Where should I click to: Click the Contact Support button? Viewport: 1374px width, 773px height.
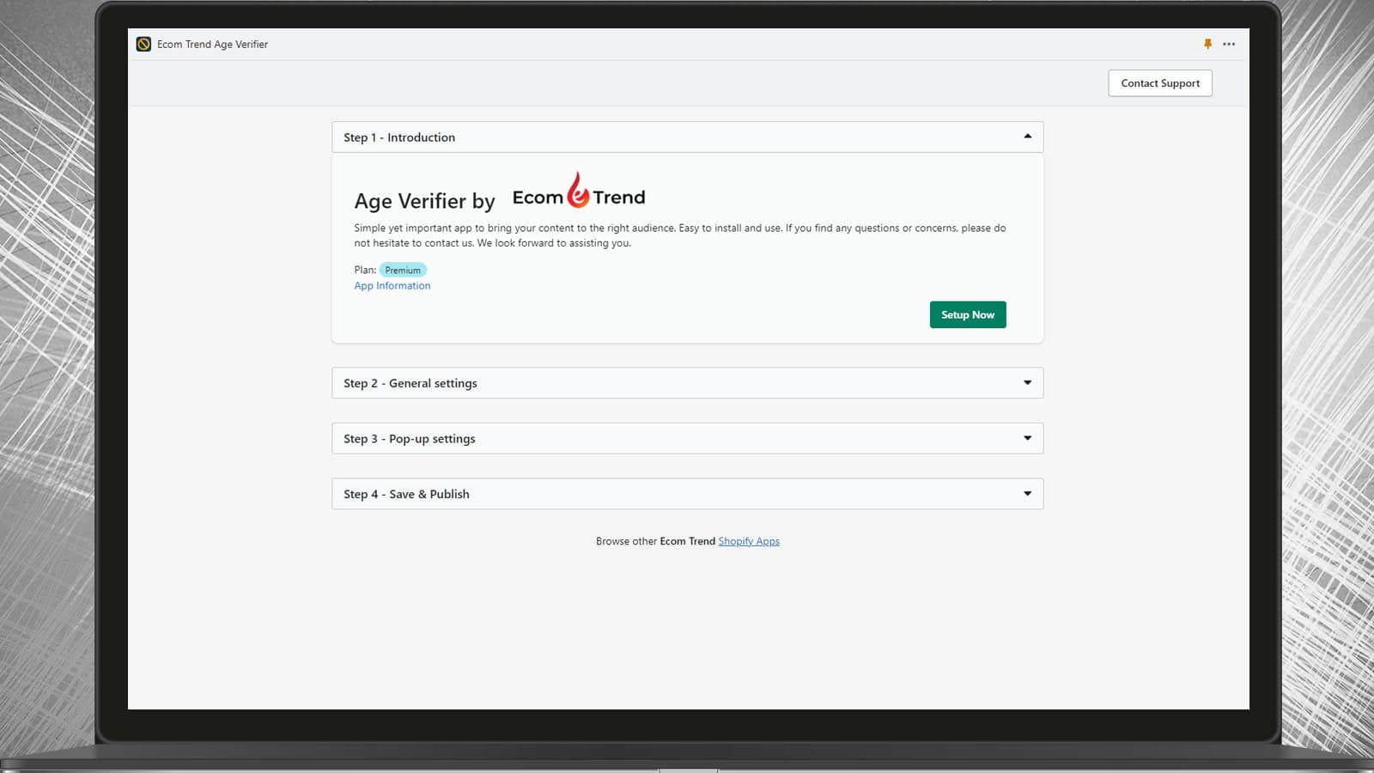coord(1159,83)
